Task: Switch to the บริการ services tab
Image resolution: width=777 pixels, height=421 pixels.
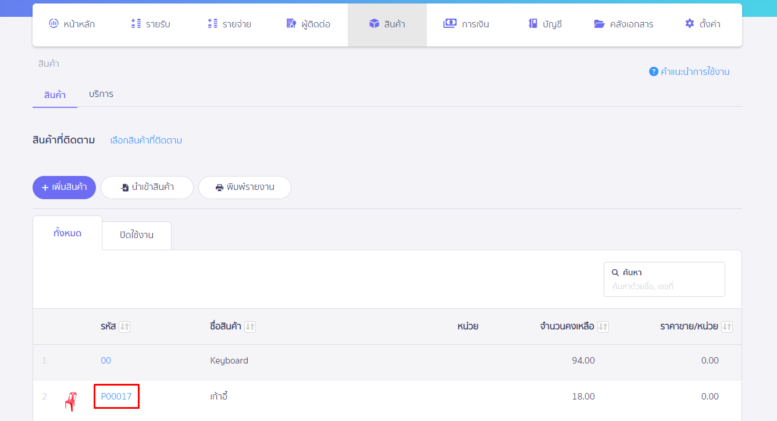Action: click(x=101, y=94)
